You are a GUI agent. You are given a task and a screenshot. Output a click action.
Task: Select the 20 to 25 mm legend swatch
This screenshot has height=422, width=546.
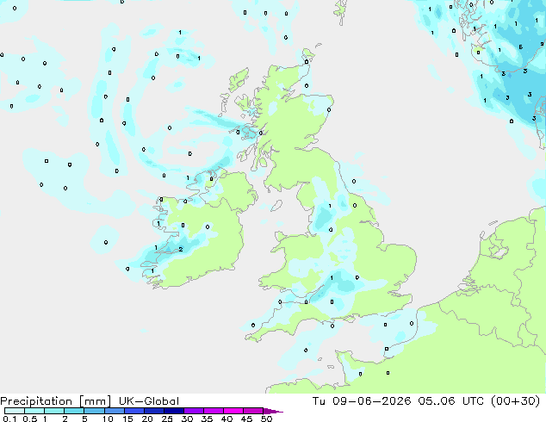click(x=153, y=411)
